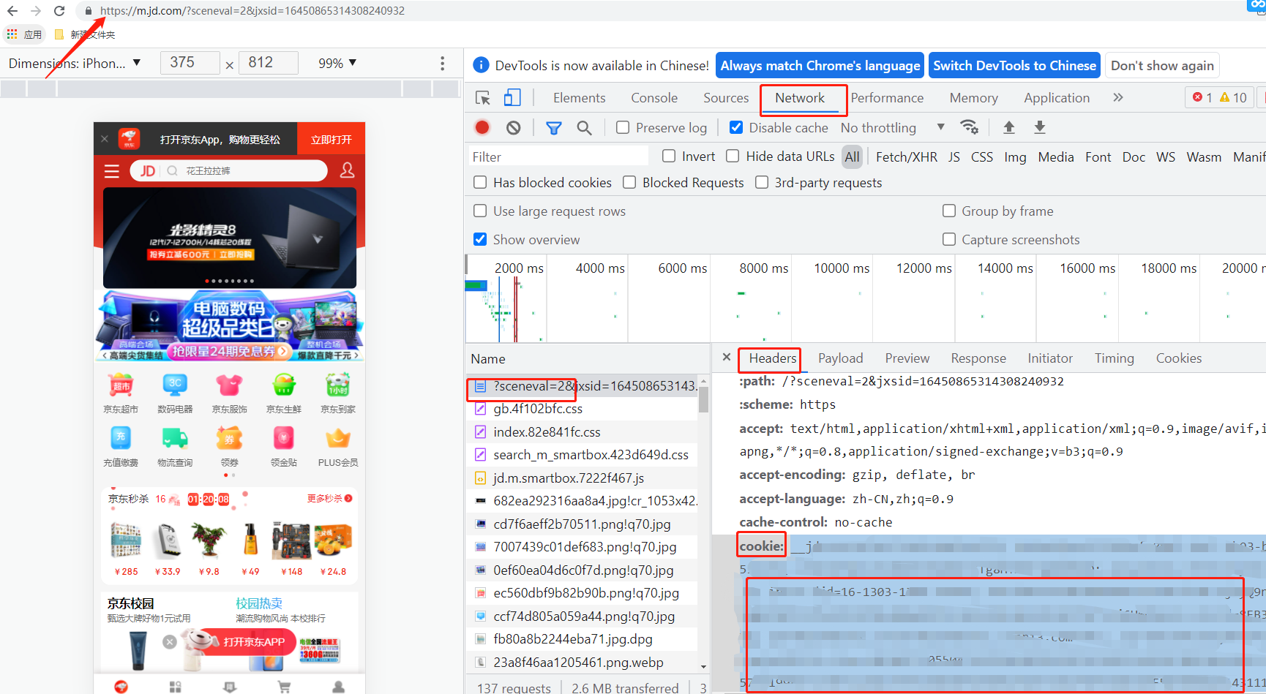The width and height of the screenshot is (1266, 694).
Task: Uncheck Disable cache checkbox
Action: 736,128
